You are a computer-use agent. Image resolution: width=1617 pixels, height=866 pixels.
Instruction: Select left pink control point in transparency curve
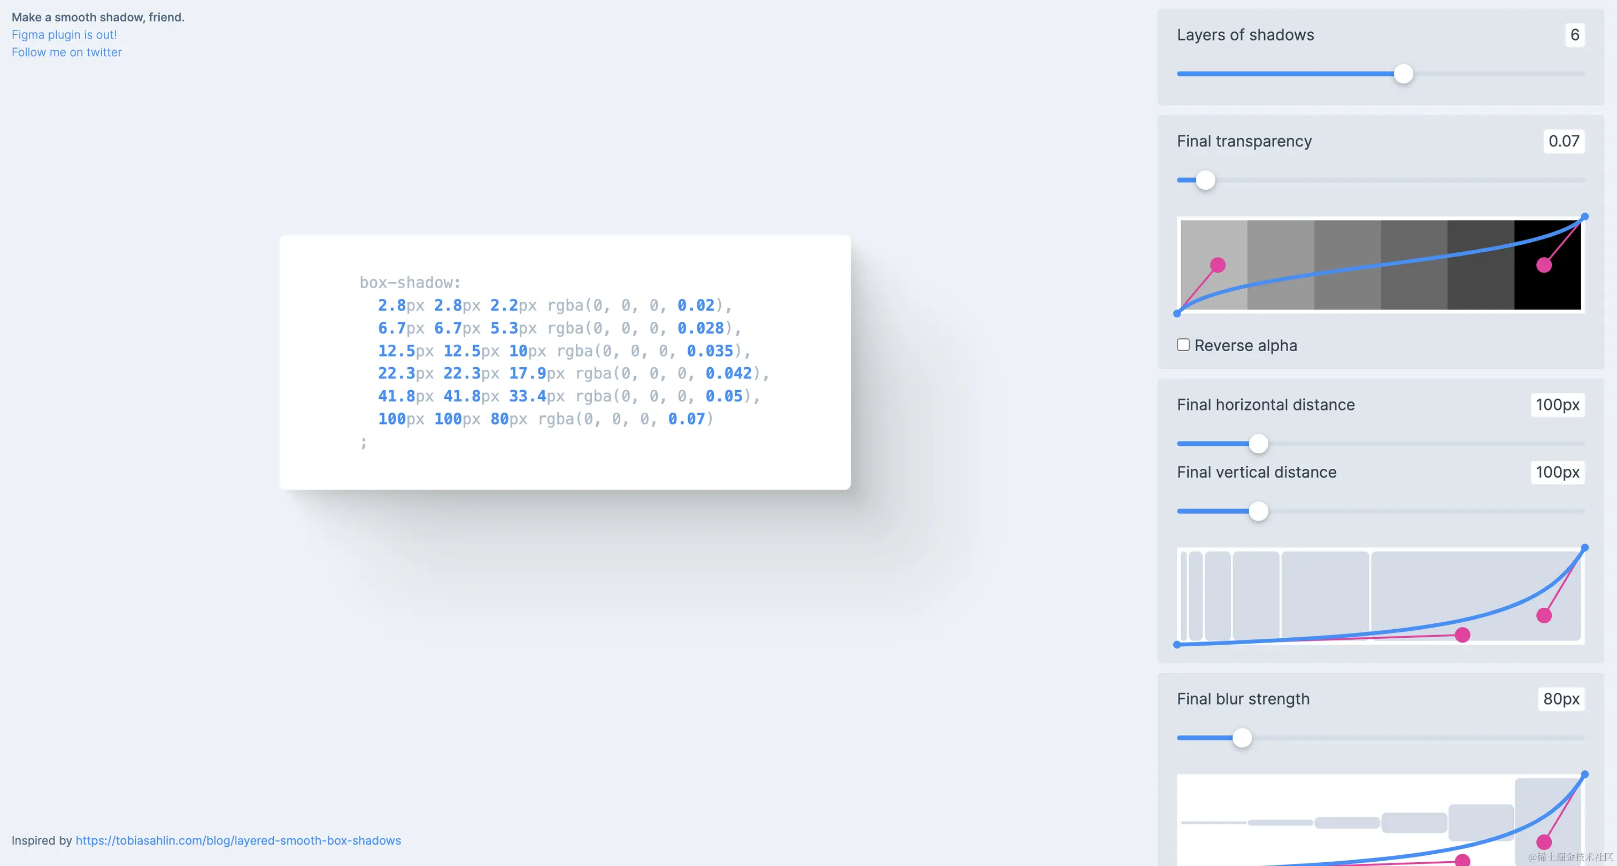pos(1218,265)
